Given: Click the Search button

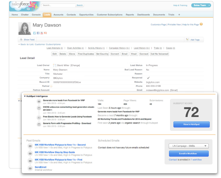Looking at the screenshot, I should pyautogui.click(x=80, y=5).
